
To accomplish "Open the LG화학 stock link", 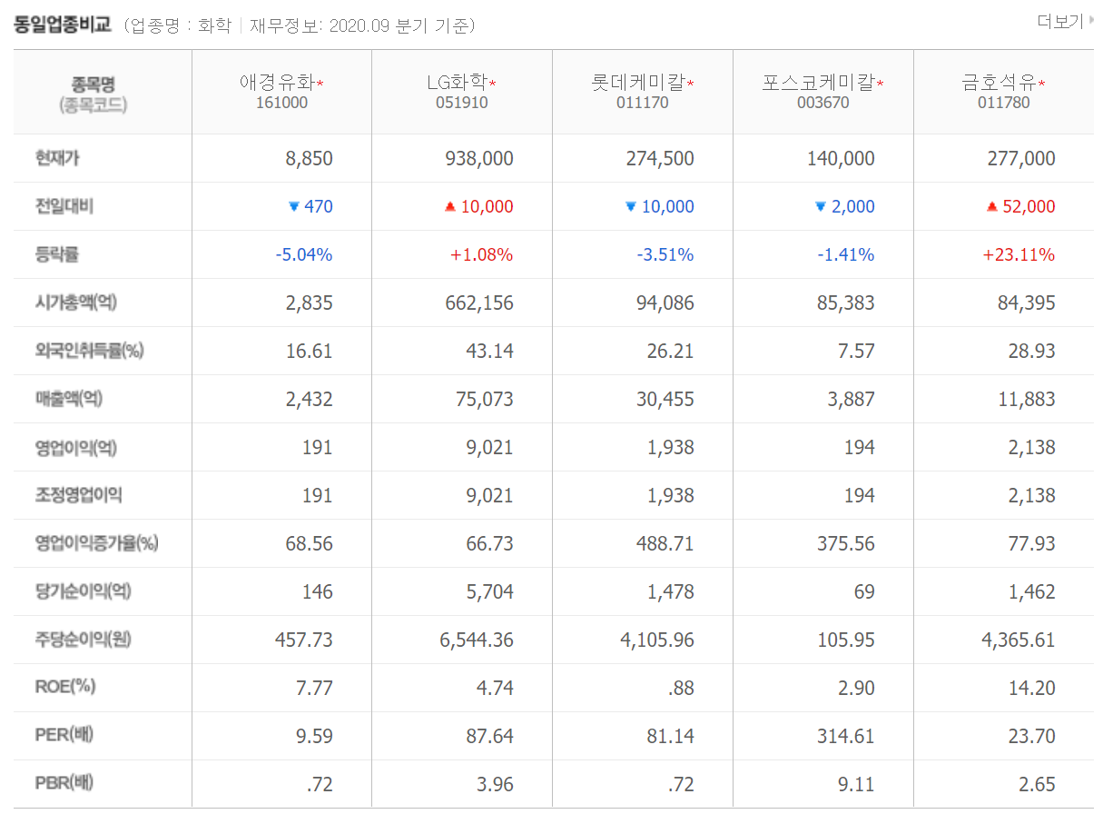I will click(x=457, y=84).
